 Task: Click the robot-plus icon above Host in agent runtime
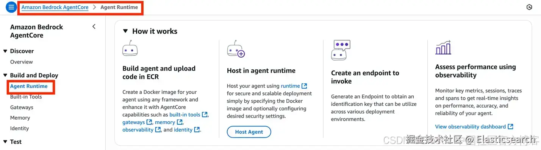pos(236,48)
